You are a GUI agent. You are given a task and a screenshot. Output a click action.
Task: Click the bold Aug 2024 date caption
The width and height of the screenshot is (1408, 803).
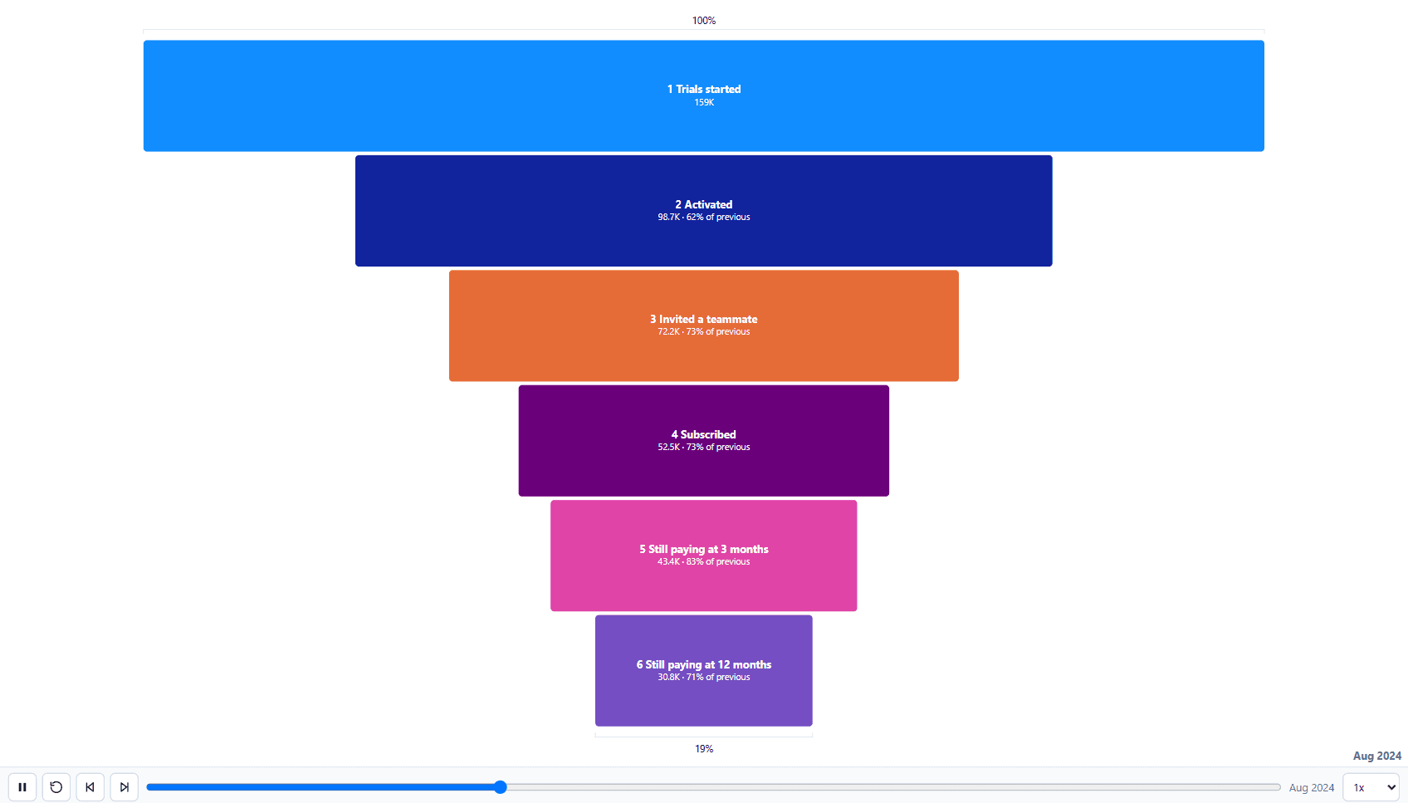click(1377, 756)
